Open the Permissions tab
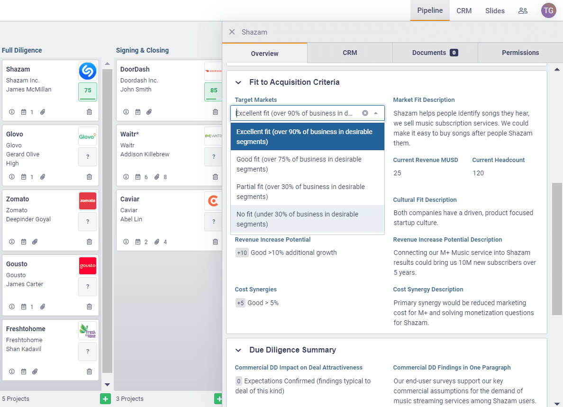Image resolution: width=563 pixels, height=407 pixels. [520, 53]
